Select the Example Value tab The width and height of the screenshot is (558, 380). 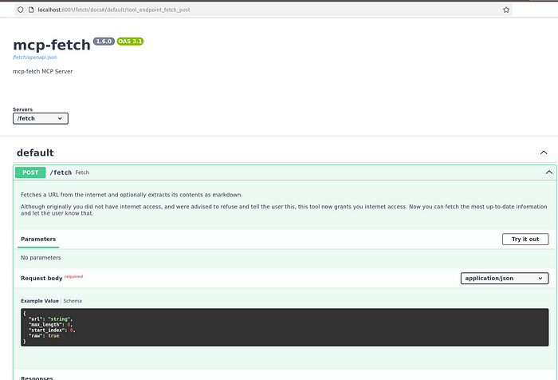click(40, 301)
